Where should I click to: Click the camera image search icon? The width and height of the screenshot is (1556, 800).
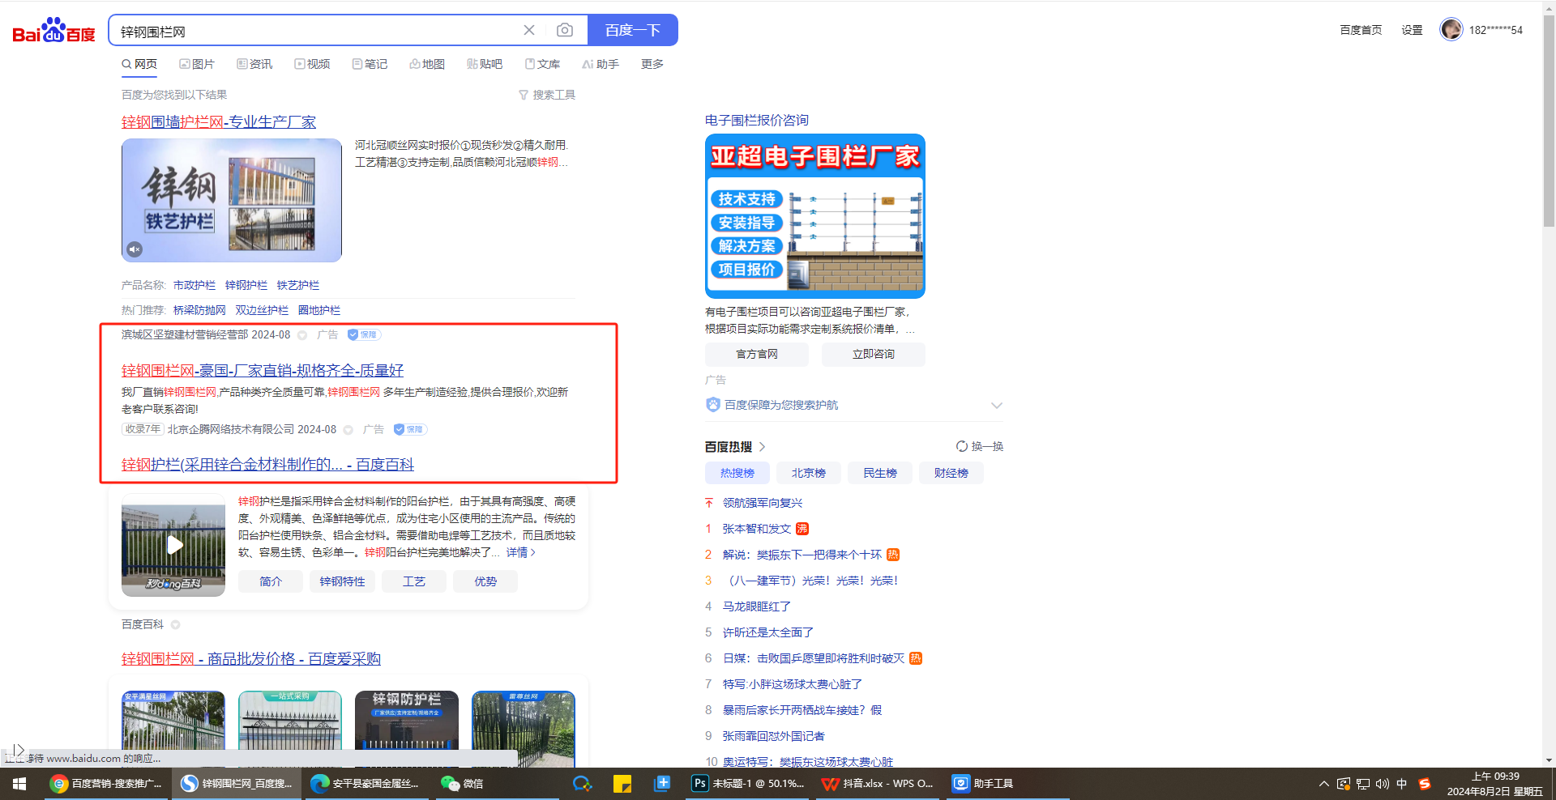tap(565, 31)
